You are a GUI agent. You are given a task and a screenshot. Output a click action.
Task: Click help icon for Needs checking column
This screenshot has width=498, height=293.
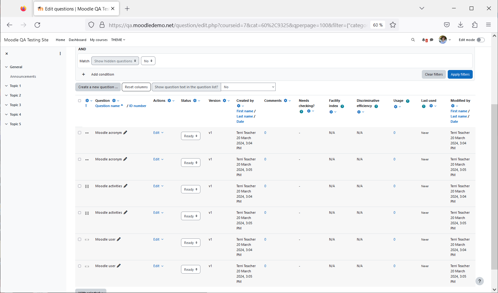pyautogui.click(x=301, y=112)
